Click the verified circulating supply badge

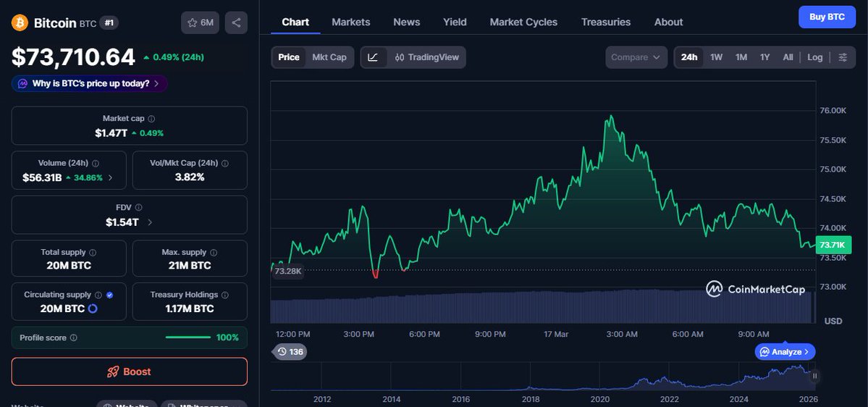(x=109, y=295)
